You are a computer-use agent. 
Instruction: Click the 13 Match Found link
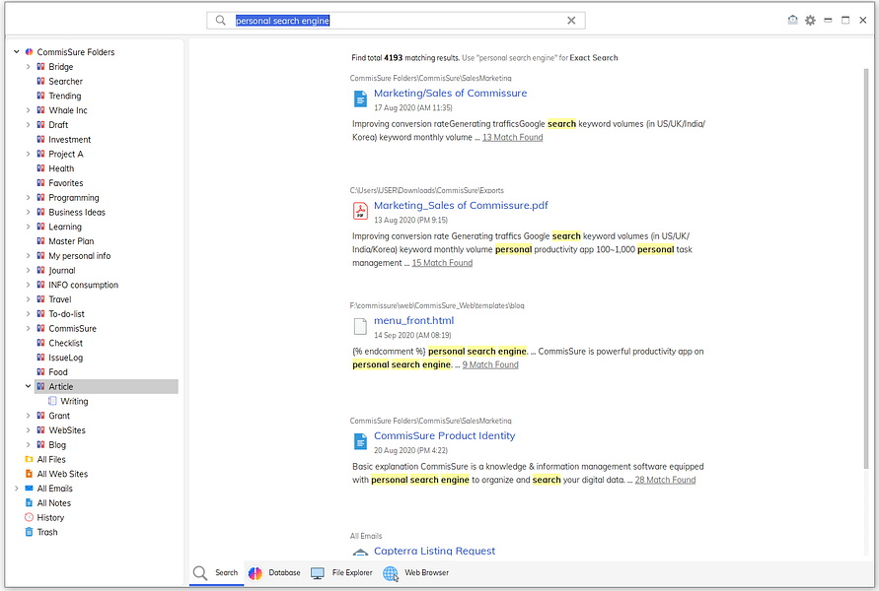512,137
